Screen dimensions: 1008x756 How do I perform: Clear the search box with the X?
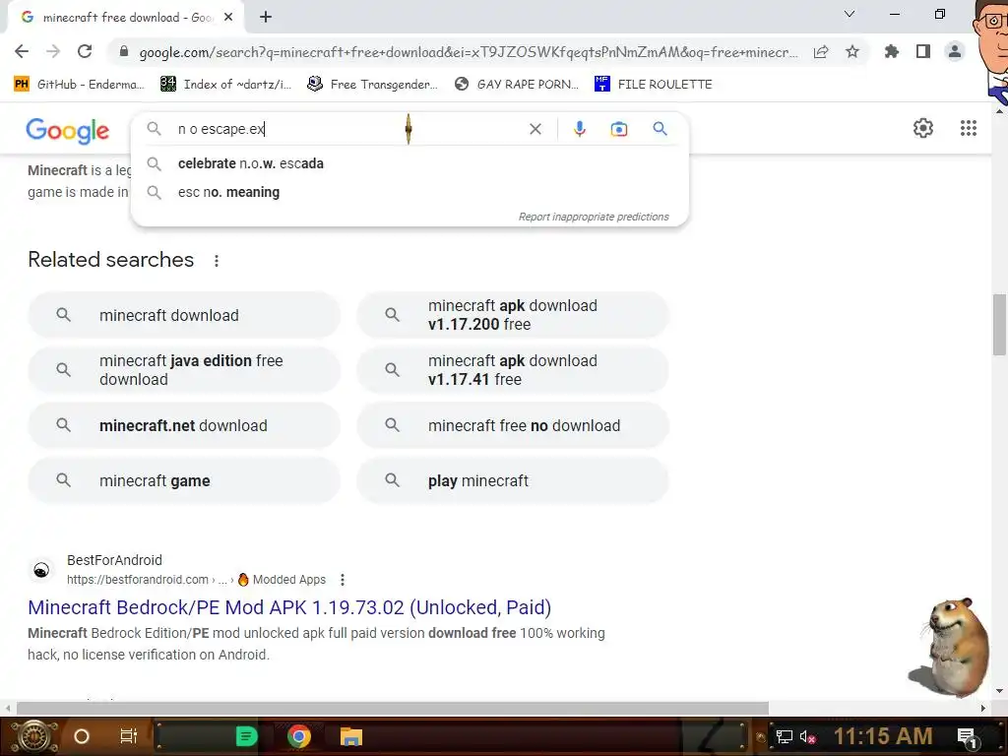[535, 129]
